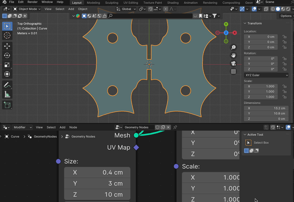The height and width of the screenshot is (202, 294).
Task: Click the Size X 0.4 cm field
Action: (97, 172)
